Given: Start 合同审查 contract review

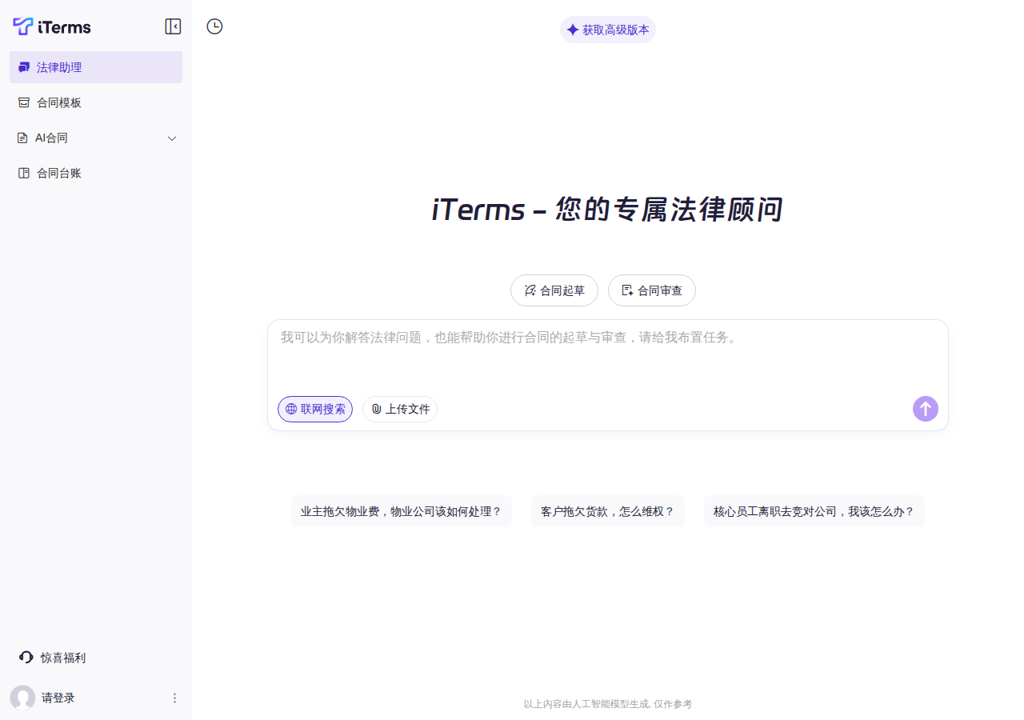Looking at the screenshot, I should [652, 290].
